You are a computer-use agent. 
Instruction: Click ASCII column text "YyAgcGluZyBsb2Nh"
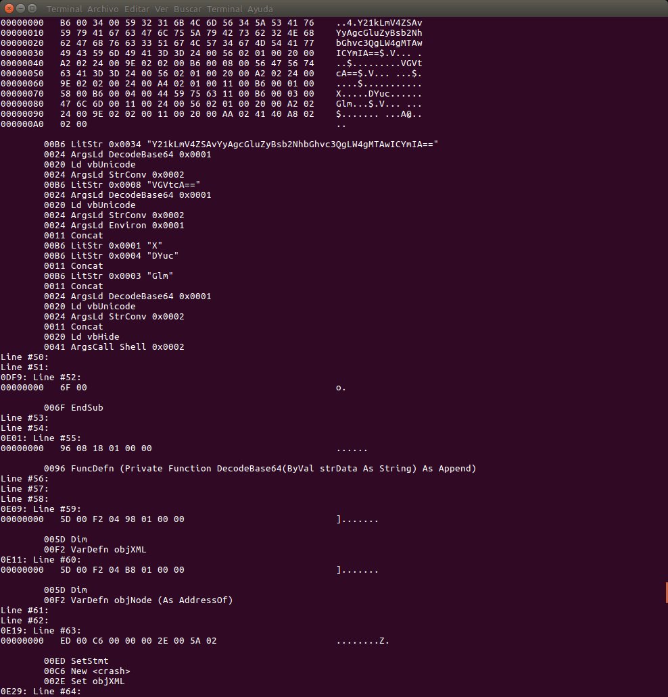point(379,33)
